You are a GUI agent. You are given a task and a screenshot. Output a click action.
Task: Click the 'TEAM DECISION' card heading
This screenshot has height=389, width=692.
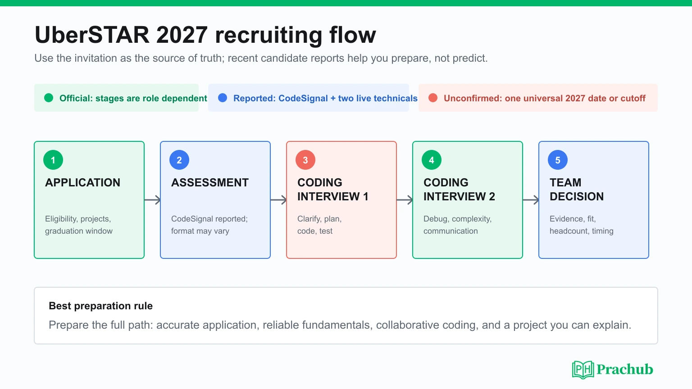point(577,190)
